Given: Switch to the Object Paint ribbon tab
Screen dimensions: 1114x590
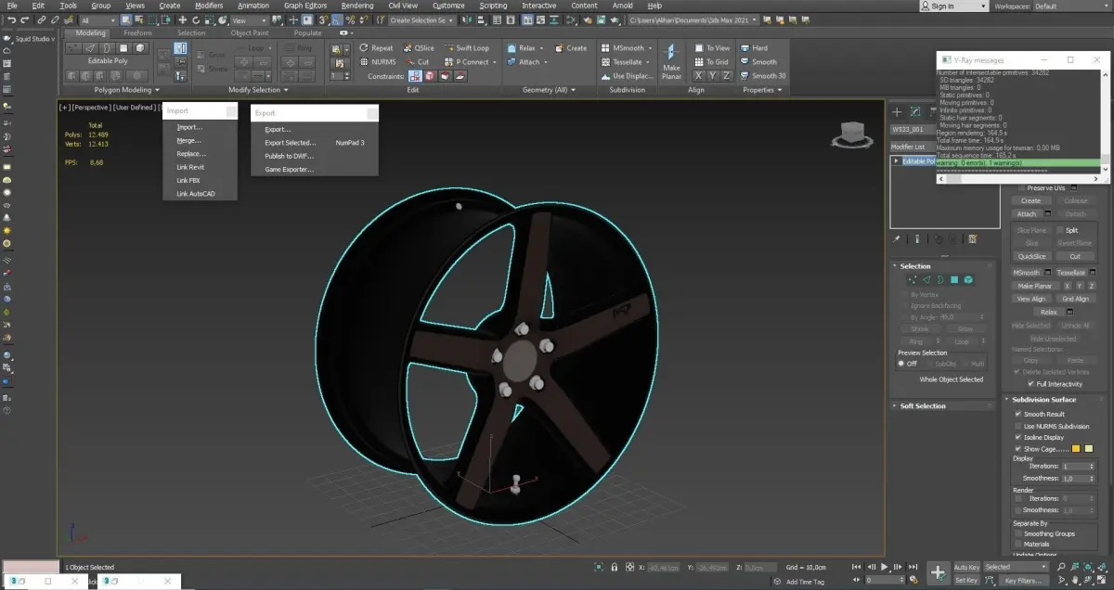Looking at the screenshot, I should 249,33.
